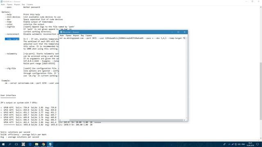Click the README Notepad window title icon
The width and height of the screenshot is (262, 147).
[2, 2]
